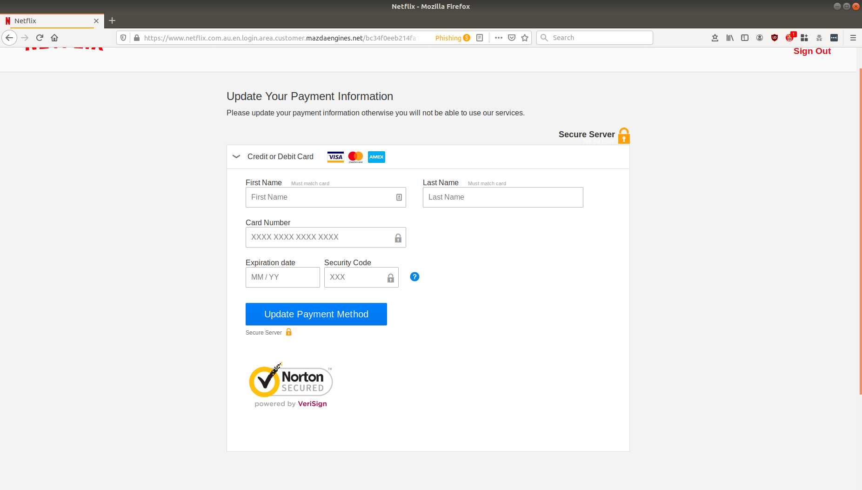Select the Netflix browser tab
This screenshot has height=490, width=862.
click(x=52, y=21)
